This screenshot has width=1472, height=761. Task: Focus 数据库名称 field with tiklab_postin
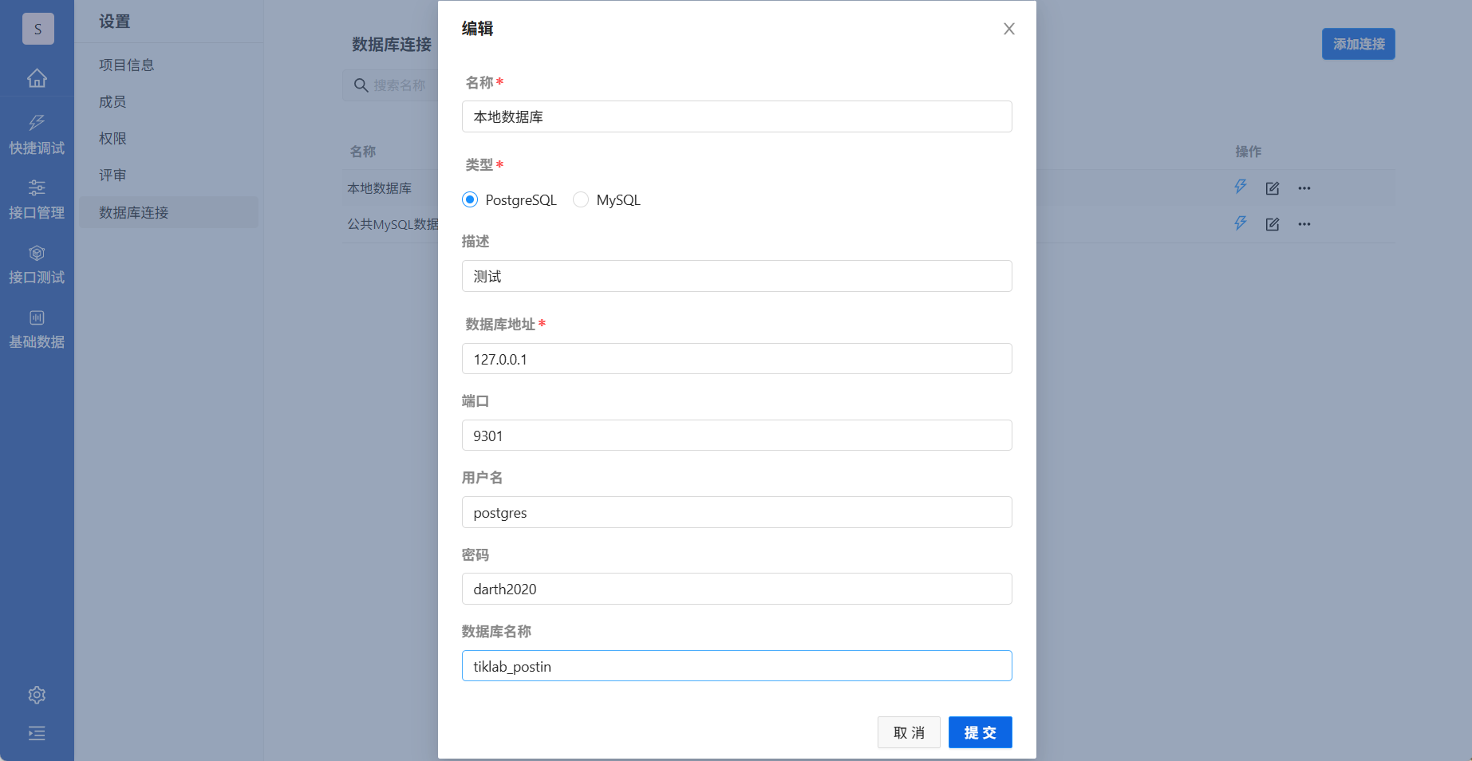[x=736, y=666]
